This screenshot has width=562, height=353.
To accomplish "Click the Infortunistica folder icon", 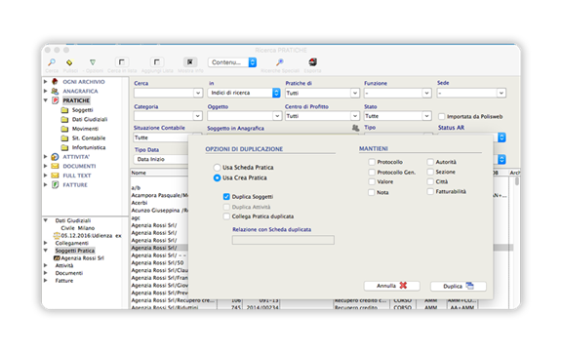I will 64,147.
